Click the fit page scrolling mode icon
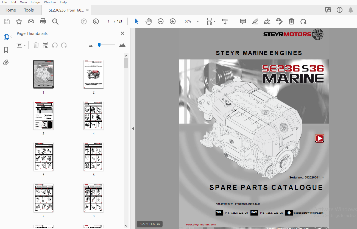The image size is (357, 229). (210, 21)
